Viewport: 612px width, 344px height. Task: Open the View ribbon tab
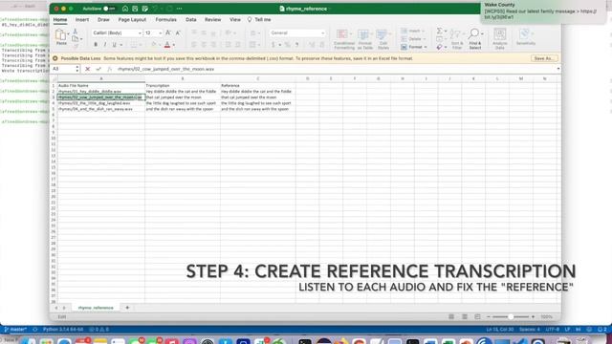[235, 19]
